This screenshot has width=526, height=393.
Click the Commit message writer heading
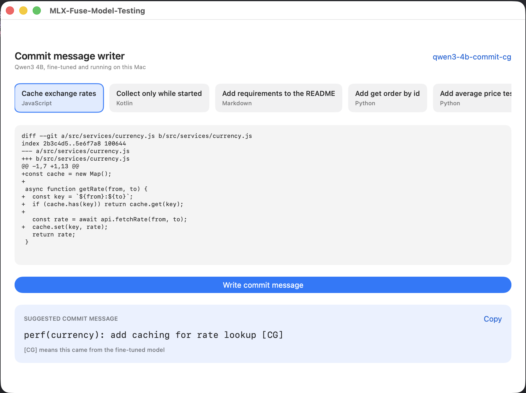click(70, 56)
